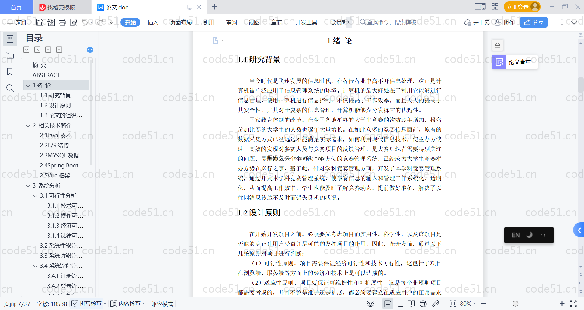Collapse the 1 绪论 outline node
The image size is (584, 310).
click(x=28, y=85)
